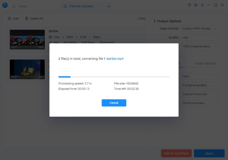Click the Processing speed 3.71x text
Image resolution: width=228 pixels, height=160 pixels.
[75, 83]
